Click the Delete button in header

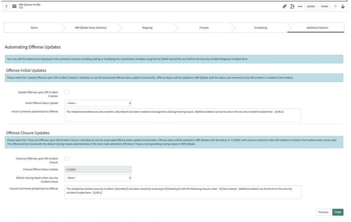point(325,6)
